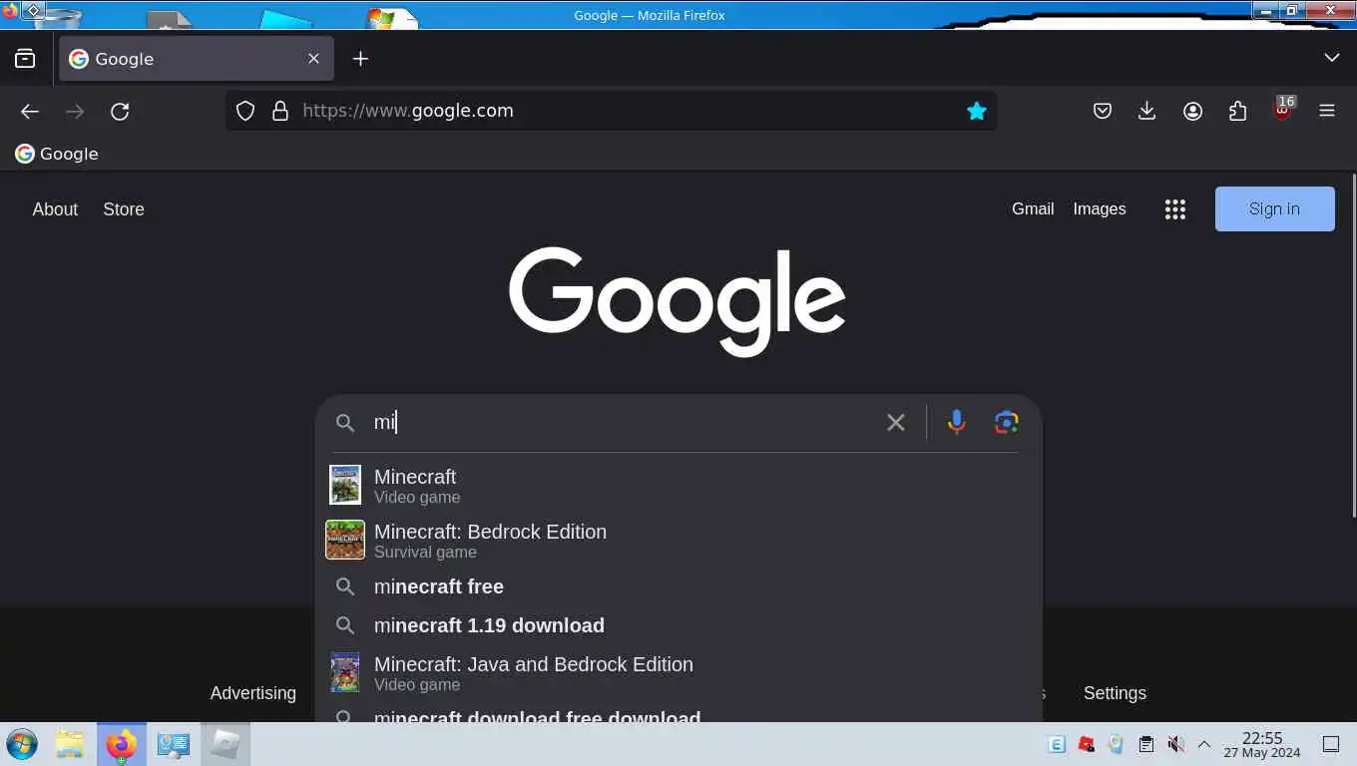This screenshot has height=766, width=1357.
Task: Choose Minecraft: Bedrock Edition suggestion
Action: pos(678,541)
